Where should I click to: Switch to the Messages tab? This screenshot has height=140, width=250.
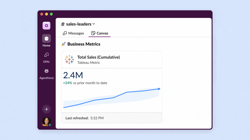tap(73, 33)
